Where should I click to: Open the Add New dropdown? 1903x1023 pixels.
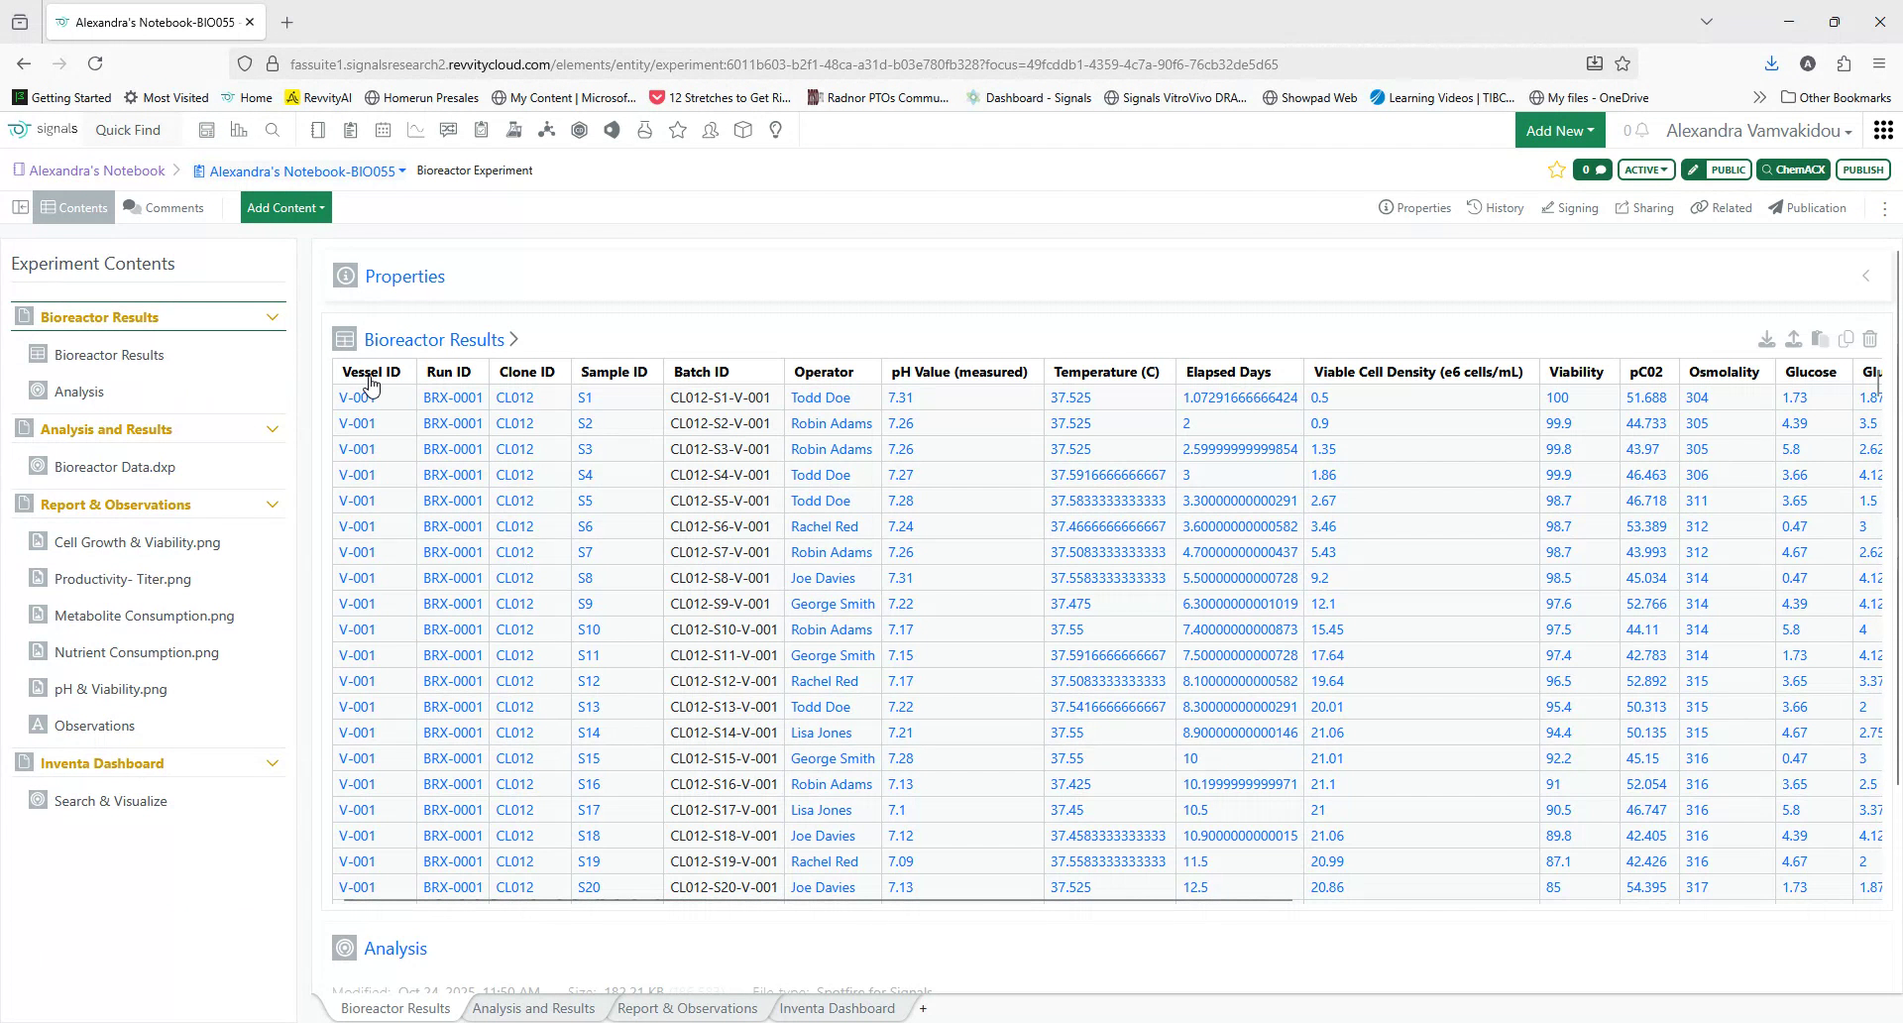1560,130
